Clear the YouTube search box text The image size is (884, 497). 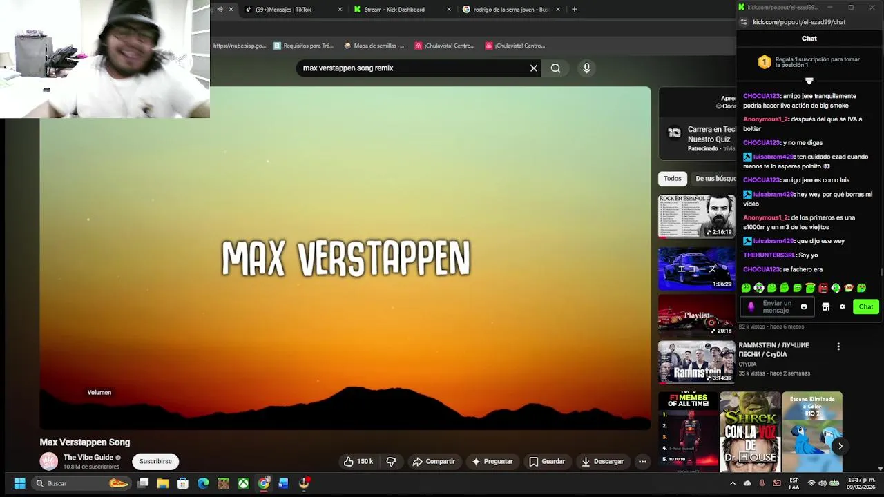tap(533, 68)
